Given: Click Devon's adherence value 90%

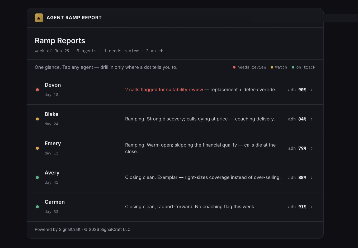Looking at the screenshot, I should (302, 90).
